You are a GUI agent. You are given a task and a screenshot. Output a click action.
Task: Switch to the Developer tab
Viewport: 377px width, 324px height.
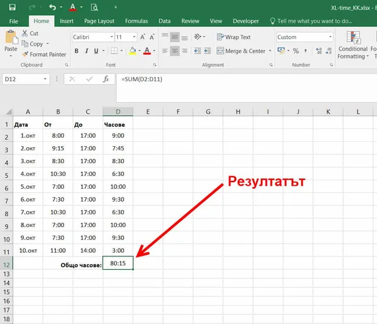pos(246,21)
